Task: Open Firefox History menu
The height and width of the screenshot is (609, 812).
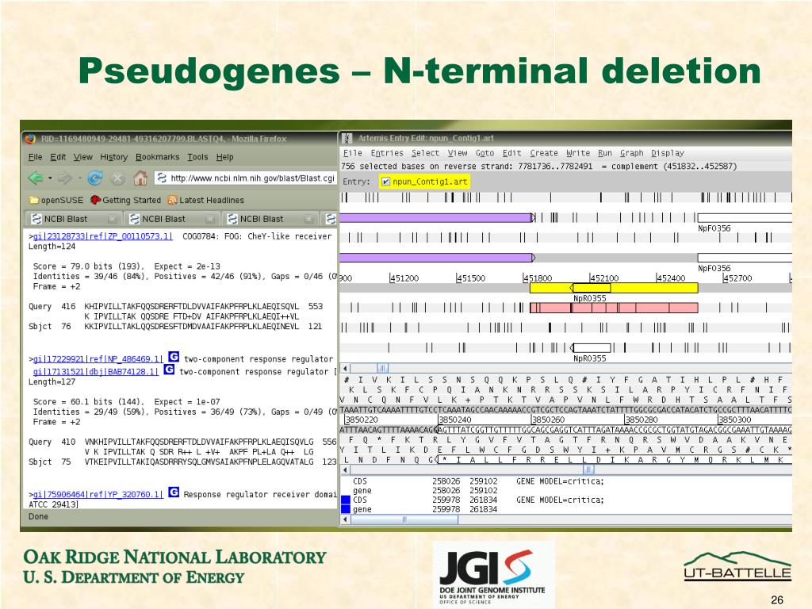Action: coord(114,157)
